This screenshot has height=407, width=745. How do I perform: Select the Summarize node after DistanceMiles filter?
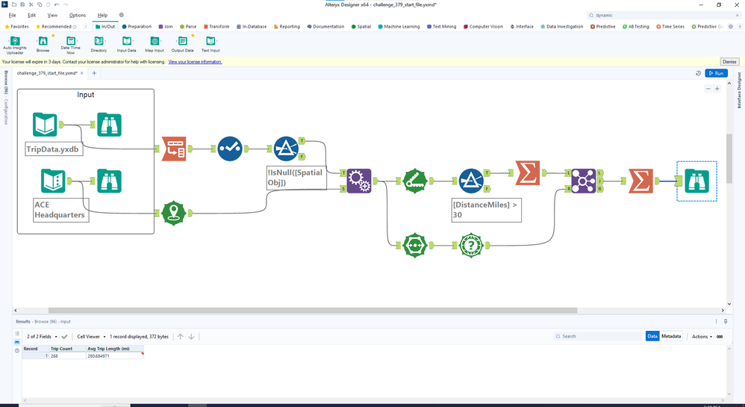527,173
